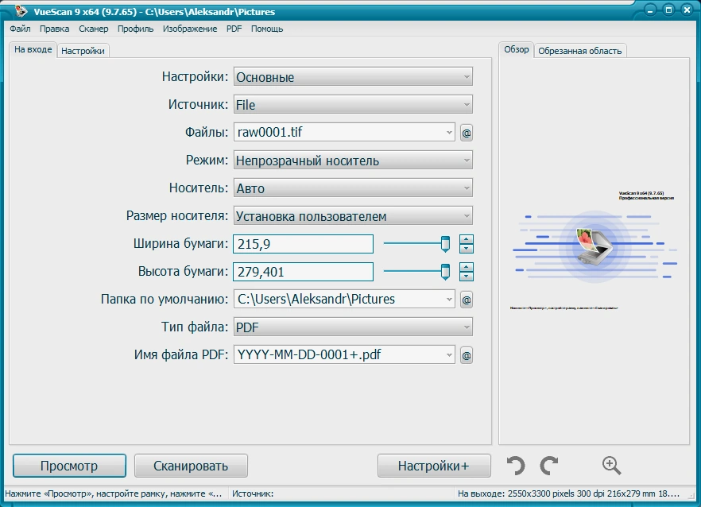Decrease Высота бумаги with down stepper arrow

click(467, 277)
